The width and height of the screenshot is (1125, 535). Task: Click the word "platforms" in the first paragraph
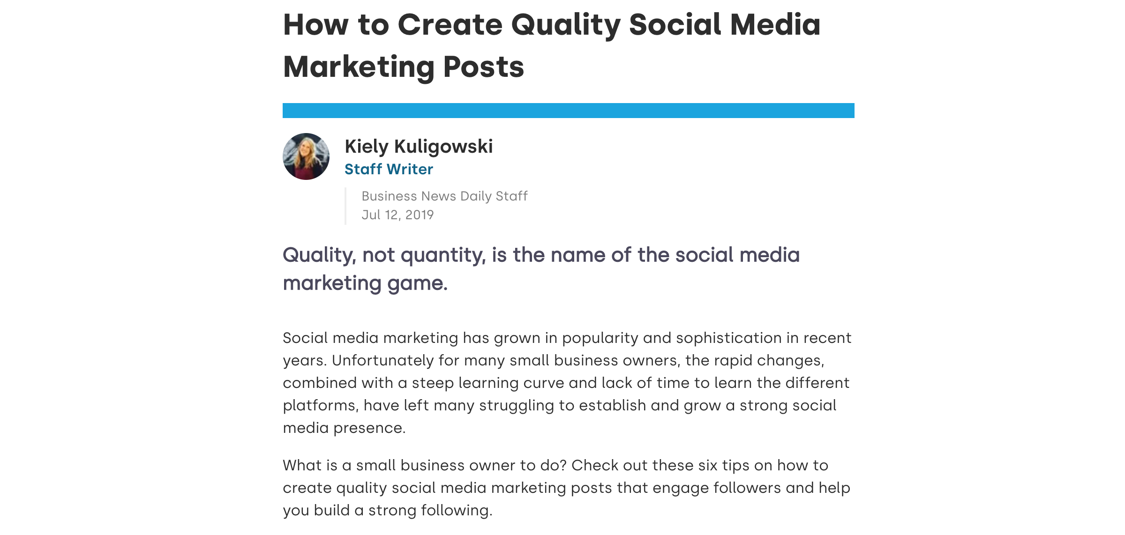320,405
